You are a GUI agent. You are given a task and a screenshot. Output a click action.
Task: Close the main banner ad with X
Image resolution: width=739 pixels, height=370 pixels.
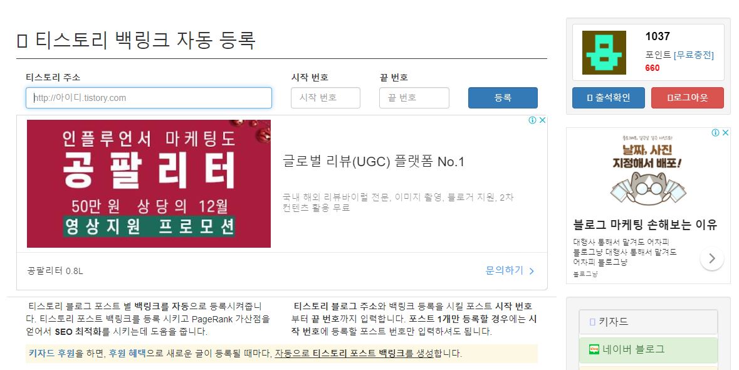point(542,120)
